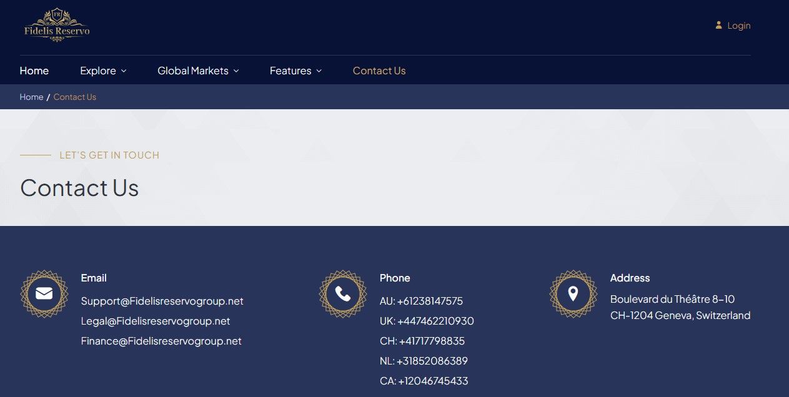Click the Address section heading
The image size is (789, 397).
point(630,278)
